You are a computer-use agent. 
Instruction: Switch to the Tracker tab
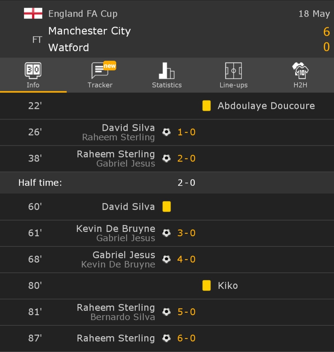100,75
